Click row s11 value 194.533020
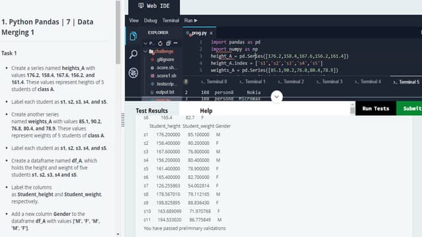This screenshot has width=422, height=237. (169, 220)
